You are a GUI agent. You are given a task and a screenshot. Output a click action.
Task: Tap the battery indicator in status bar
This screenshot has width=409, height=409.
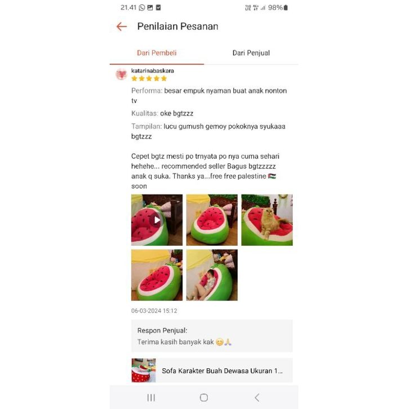286,7
